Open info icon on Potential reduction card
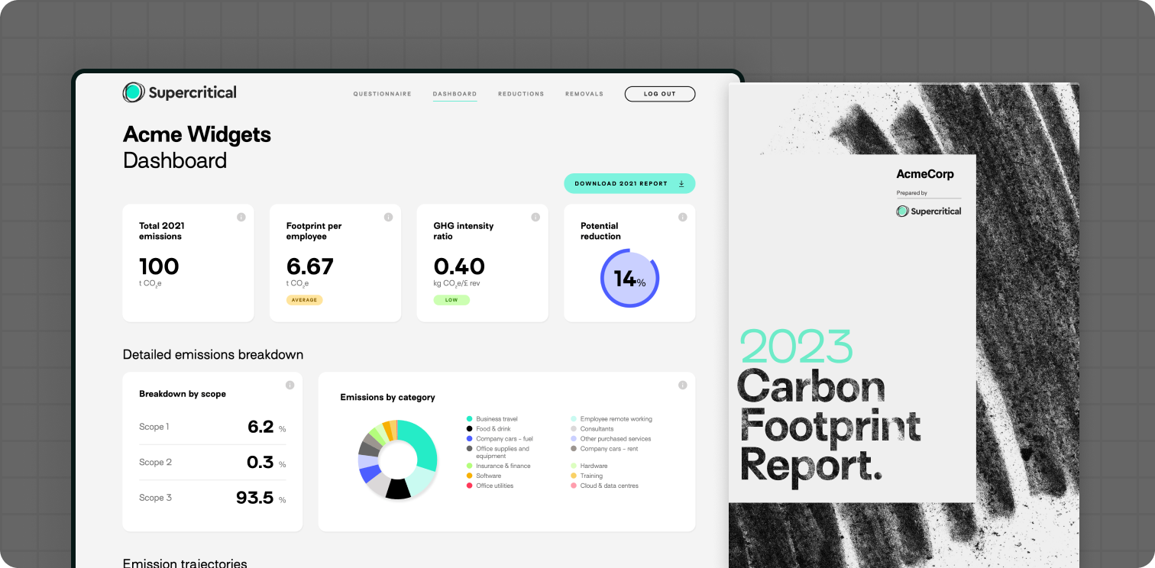This screenshot has width=1155, height=568. pos(683,218)
